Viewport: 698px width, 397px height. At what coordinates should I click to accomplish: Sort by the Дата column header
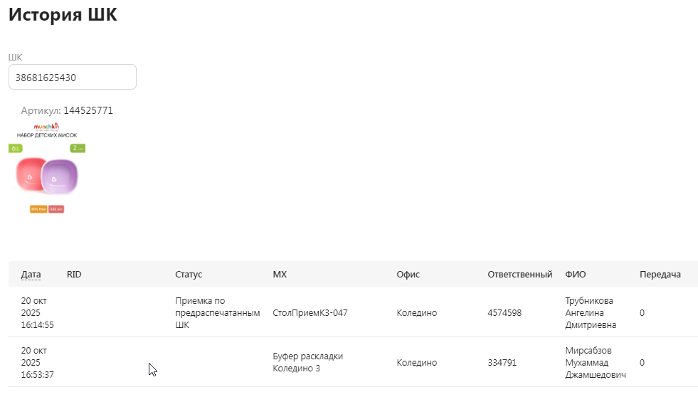click(31, 274)
